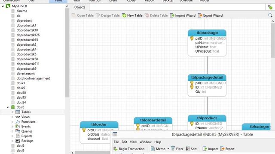Viewport: 275px width, 154px height.
Task: Open the Help menu in the table window
Action: [x=158, y=142]
